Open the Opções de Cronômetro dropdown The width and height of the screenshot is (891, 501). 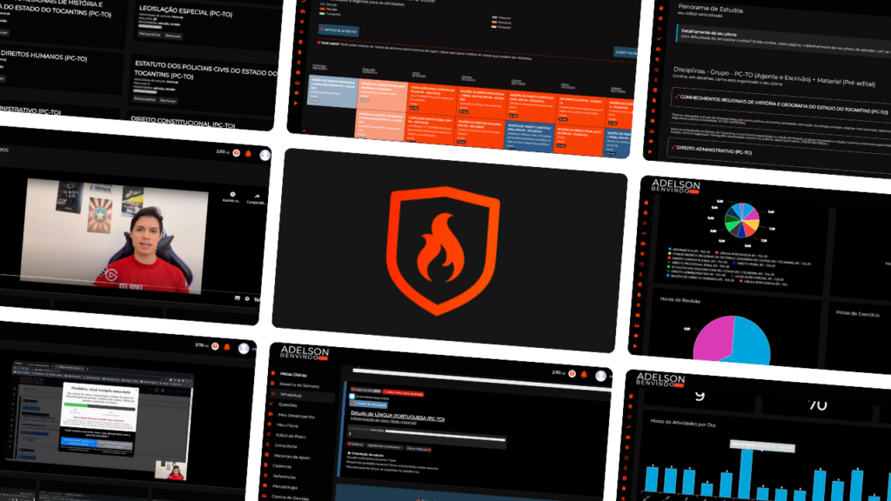pos(385,446)
